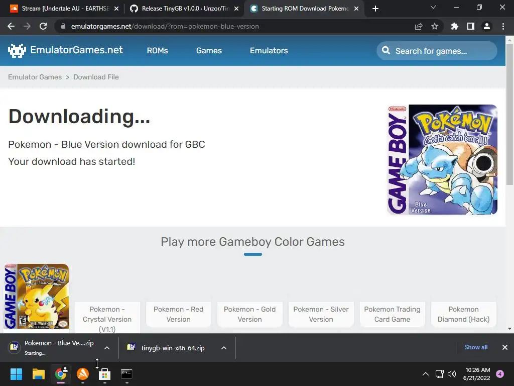Open File Explorer from the taskbar

tap(38, 374)
